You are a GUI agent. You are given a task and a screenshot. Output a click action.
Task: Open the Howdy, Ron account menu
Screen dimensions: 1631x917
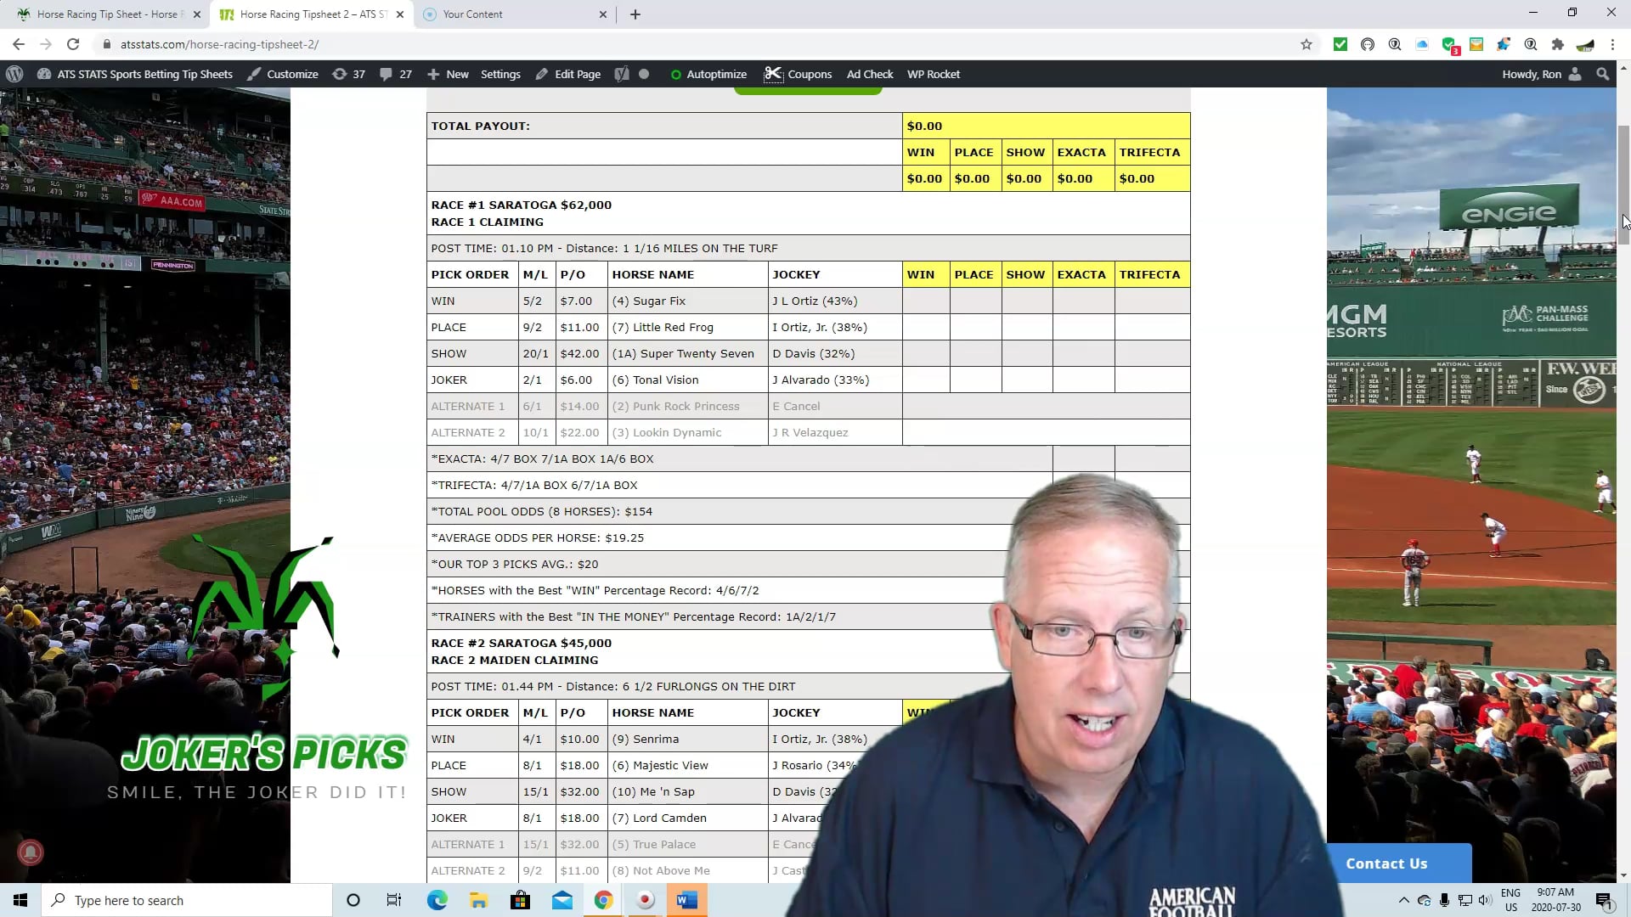point(1541,74)
